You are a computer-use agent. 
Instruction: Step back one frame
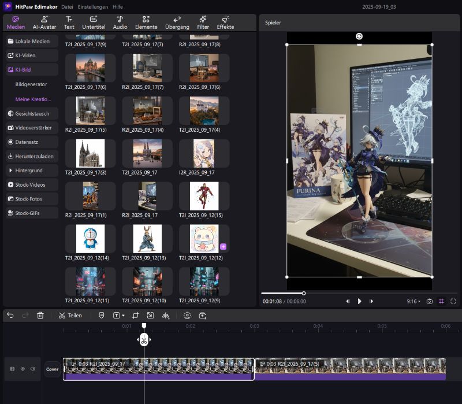[x=348, y=301]
